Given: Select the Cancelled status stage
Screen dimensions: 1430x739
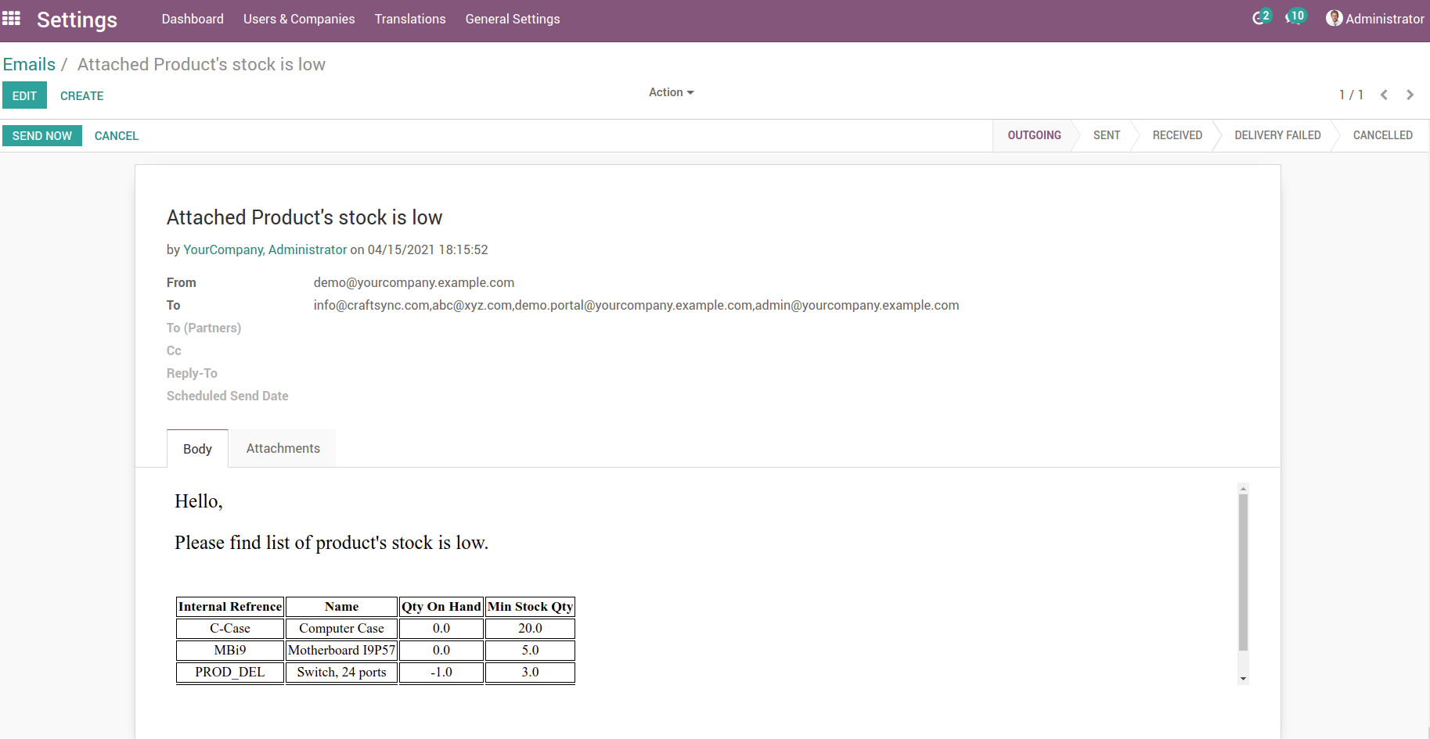Looking at the screenshot, I should point(1382,135).
